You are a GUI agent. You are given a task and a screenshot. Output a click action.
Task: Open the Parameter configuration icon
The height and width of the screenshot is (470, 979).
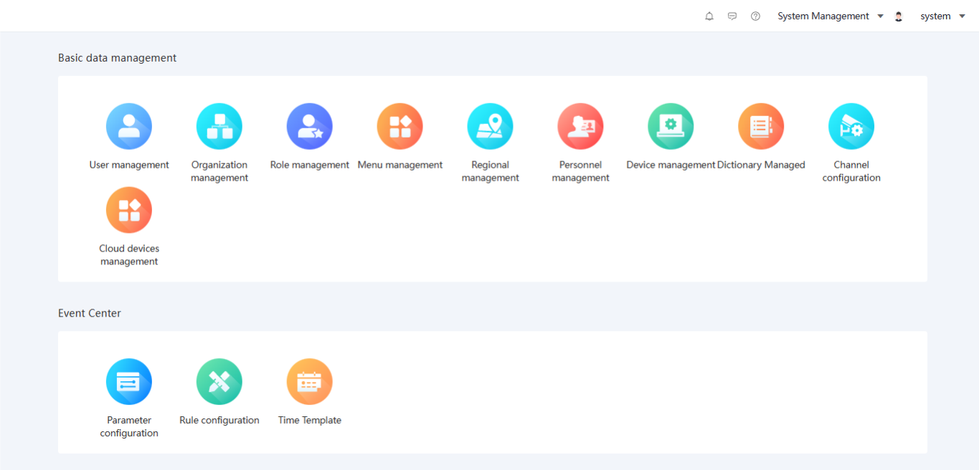[129, 382]
